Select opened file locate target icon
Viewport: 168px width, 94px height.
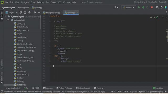click(21, 13)
